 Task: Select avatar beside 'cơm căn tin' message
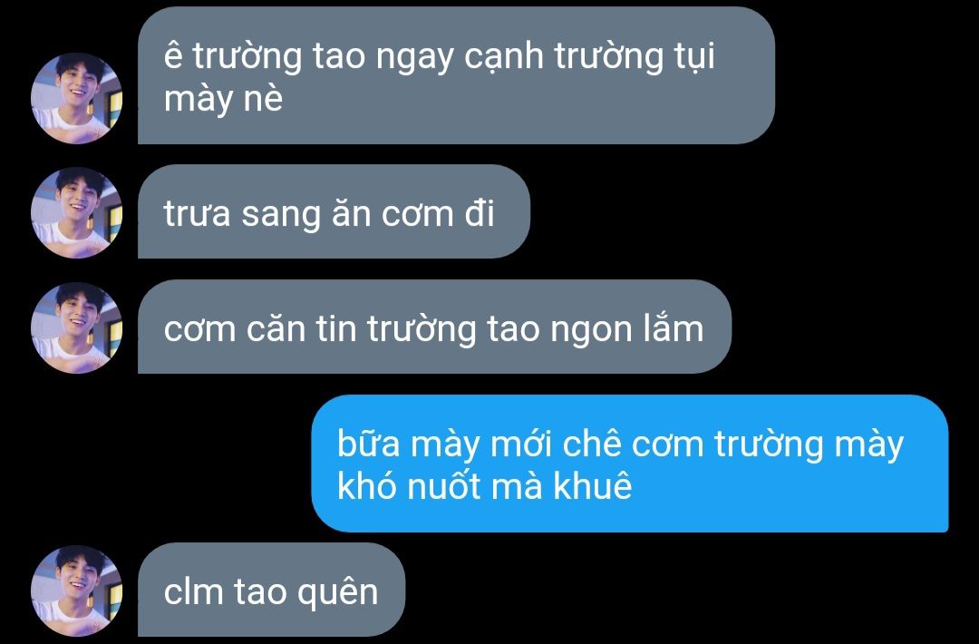(x=77, y=328)
